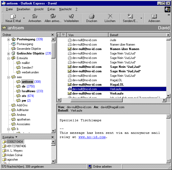Image resolution: width=172 pixels, height=170 pixels.
Task: Expand the Posteingang folder tree node
Action: [x=9, y=39]
